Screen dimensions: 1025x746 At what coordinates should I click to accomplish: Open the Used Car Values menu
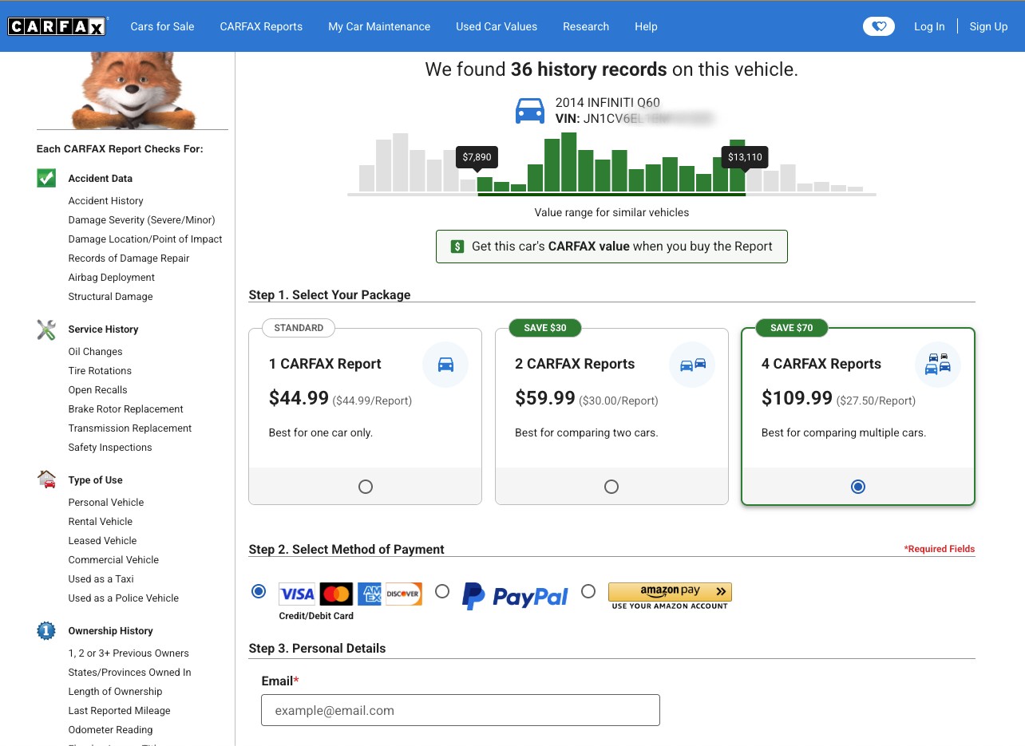(497, 26)
